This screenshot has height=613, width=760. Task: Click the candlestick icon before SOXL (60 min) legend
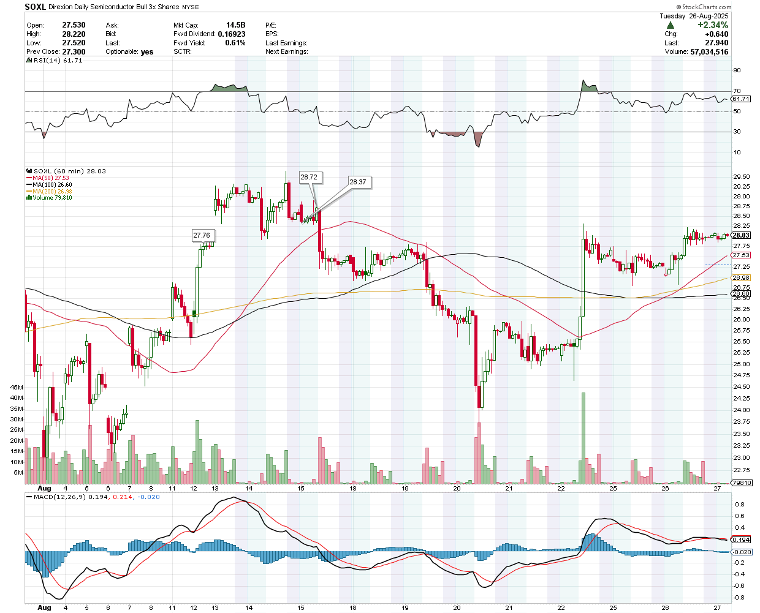pyautogui.click(x=29, y=171)
